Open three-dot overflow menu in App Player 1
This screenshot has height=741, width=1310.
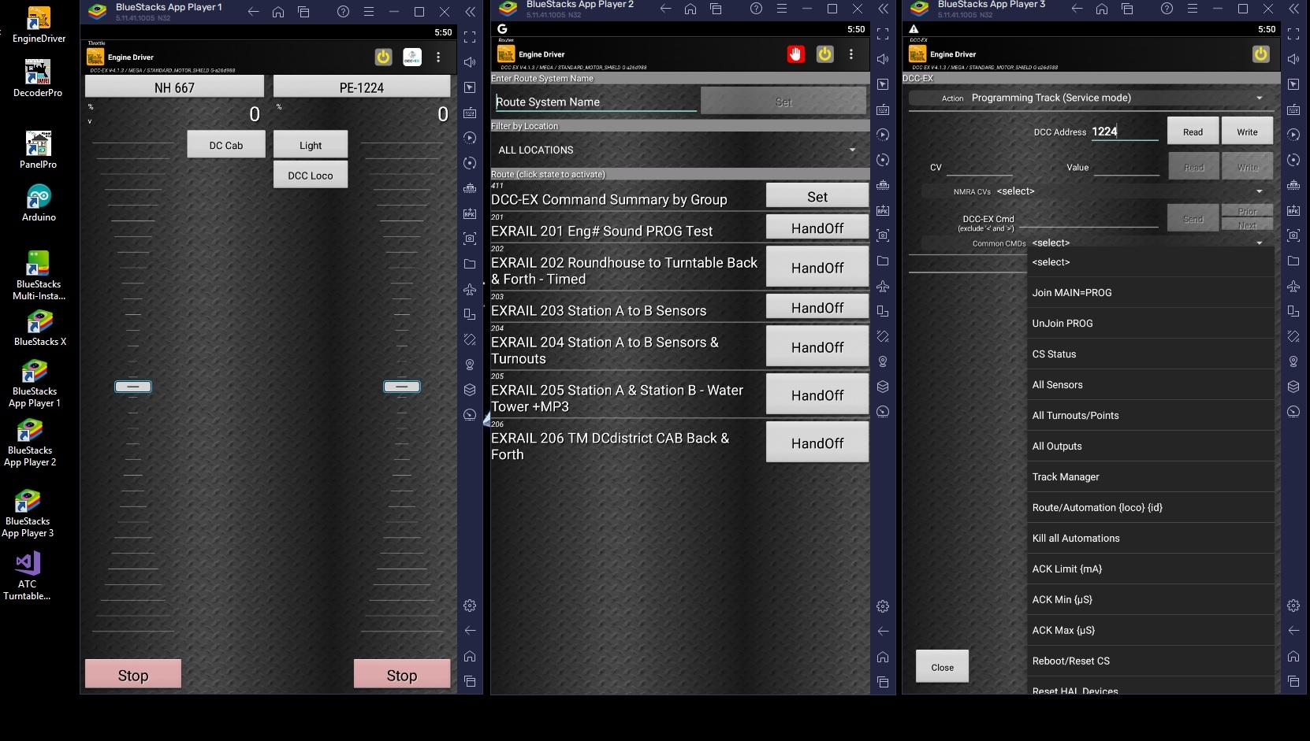pyautogui.click(x=438, y=57)
